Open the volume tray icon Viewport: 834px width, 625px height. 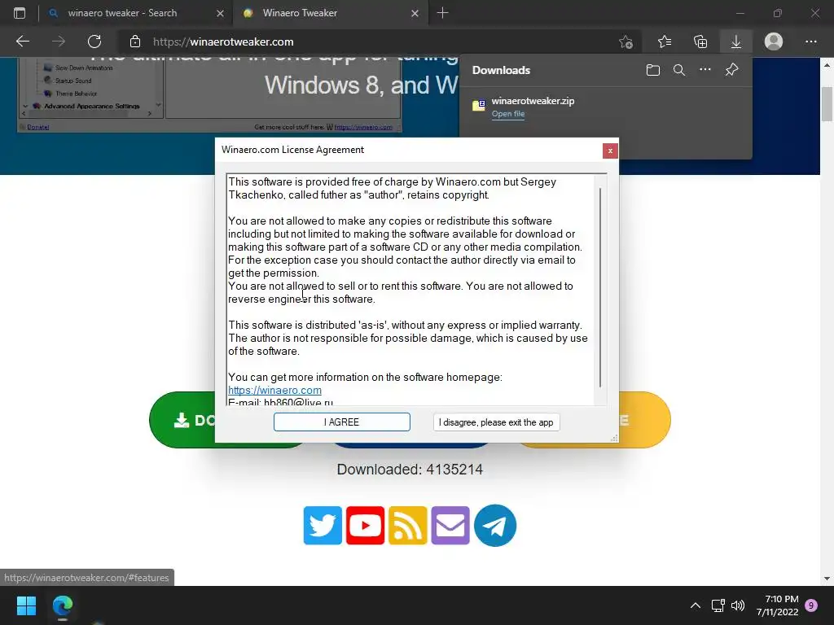pyautogui.click(x=738, y=605)
